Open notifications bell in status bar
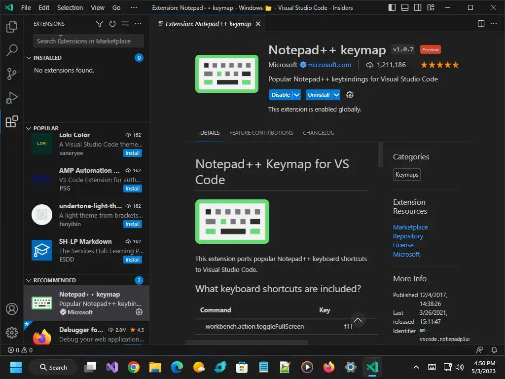This screenshot has height=379, width=505. [x=494, y=350]
